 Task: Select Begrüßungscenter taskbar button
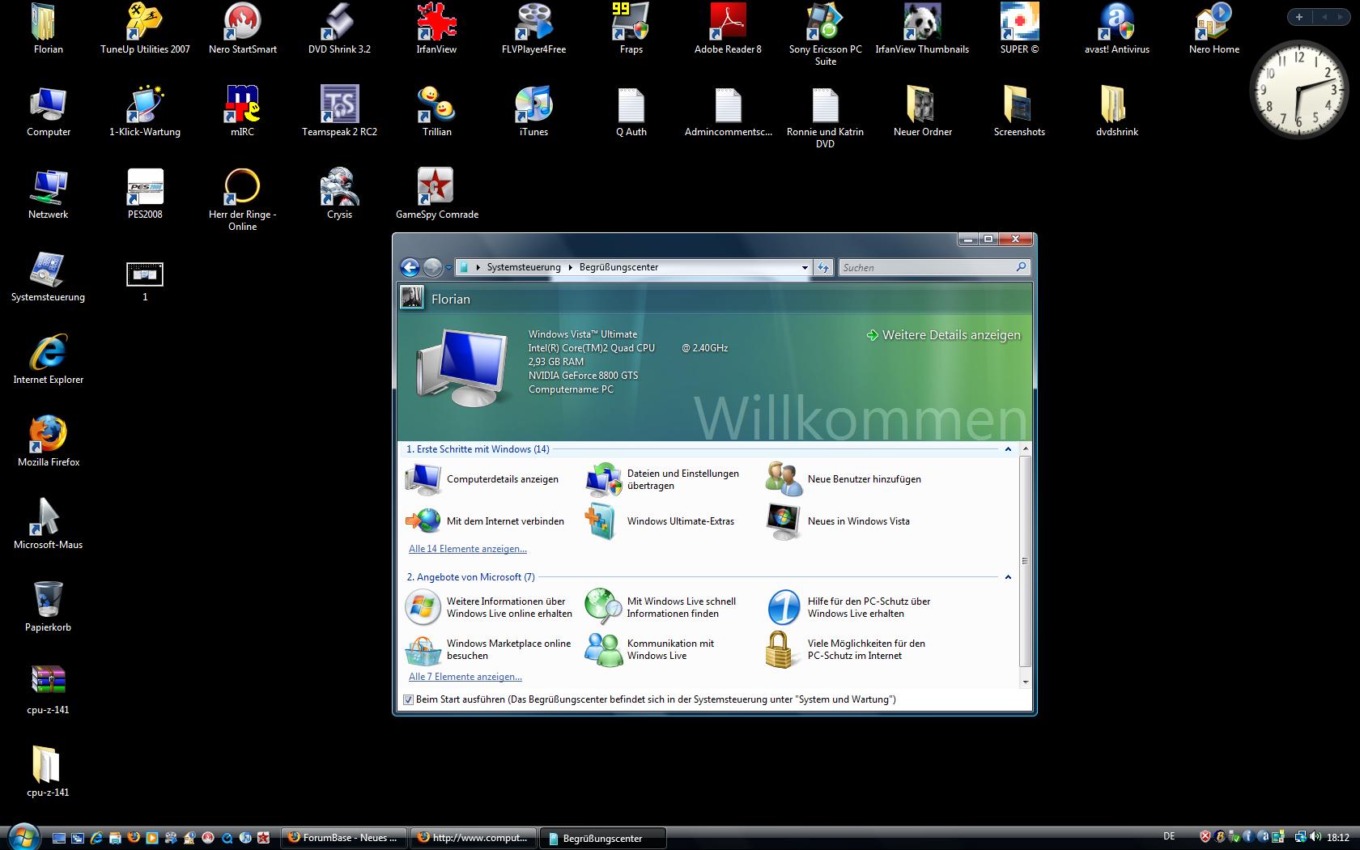tap(603, 838)
